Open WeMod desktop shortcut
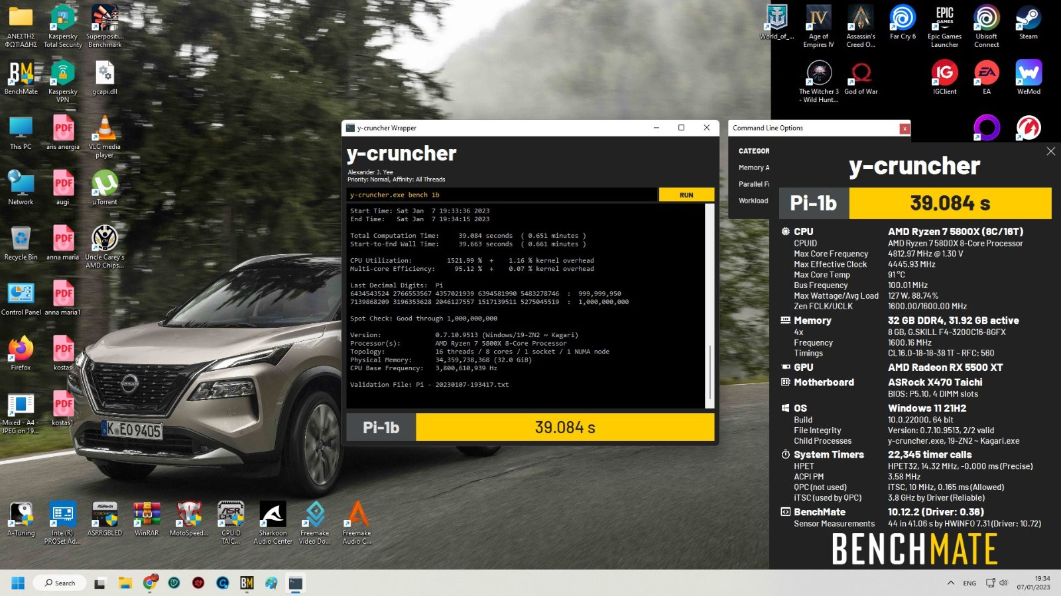1061x596 pixels. click(1029, 77)
